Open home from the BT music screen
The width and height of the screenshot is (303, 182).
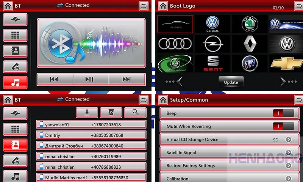click(x=8, y=6)
